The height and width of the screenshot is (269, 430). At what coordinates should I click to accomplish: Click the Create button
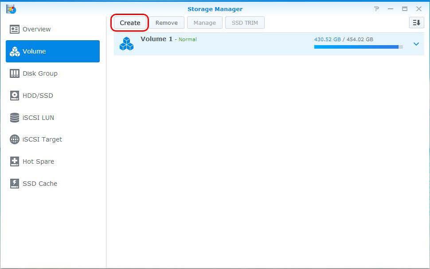pos(130,23)
